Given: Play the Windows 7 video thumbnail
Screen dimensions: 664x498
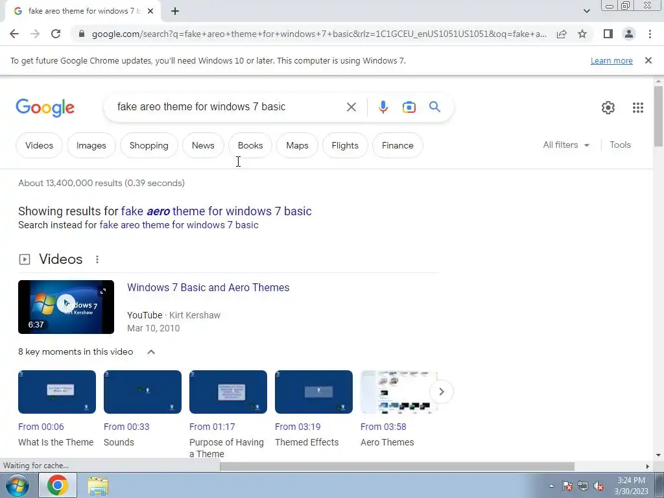Looking at the screenshot, I should click(x=66, y=307).
